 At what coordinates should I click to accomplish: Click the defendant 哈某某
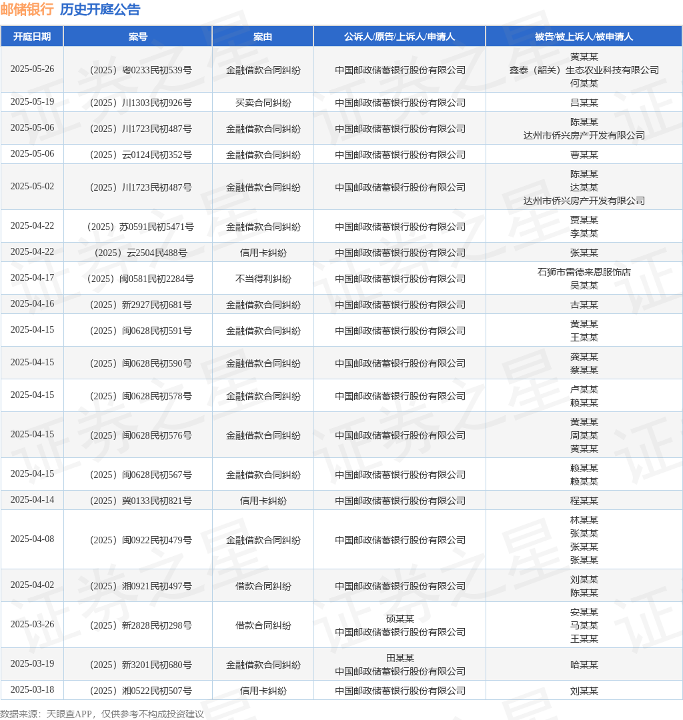point(584,665)
